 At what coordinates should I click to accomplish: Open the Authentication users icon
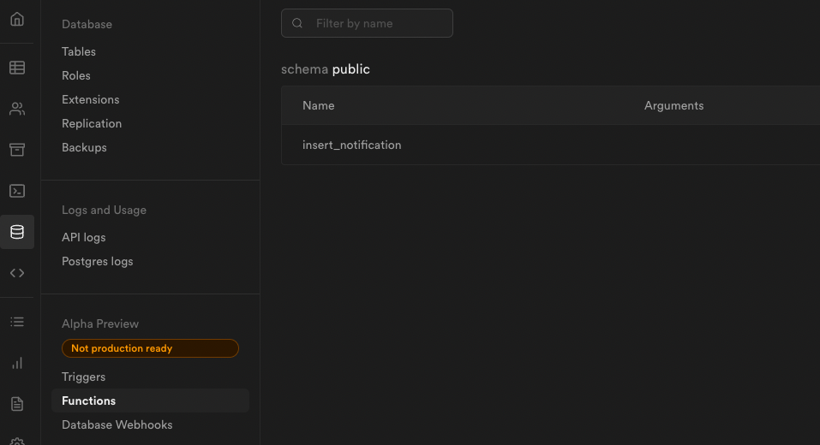17,109
